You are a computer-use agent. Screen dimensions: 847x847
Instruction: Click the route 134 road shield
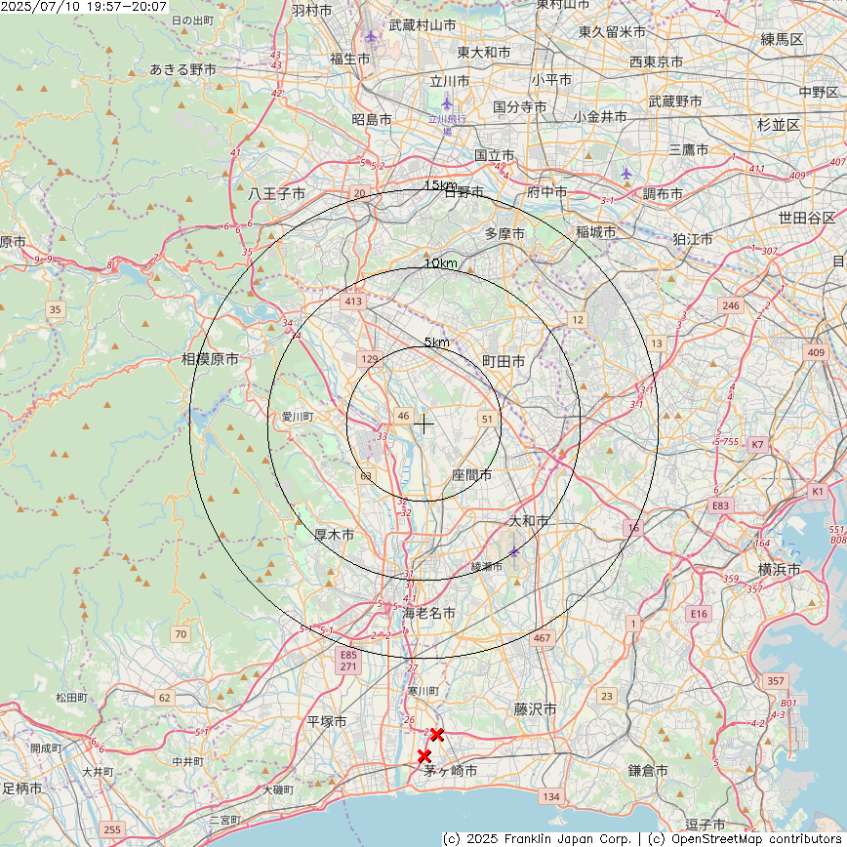tap(551, 796)
